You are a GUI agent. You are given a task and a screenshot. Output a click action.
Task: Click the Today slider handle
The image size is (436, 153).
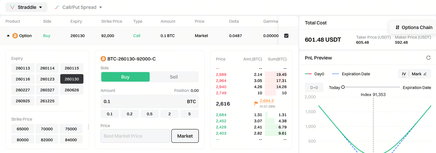[343, 87]
